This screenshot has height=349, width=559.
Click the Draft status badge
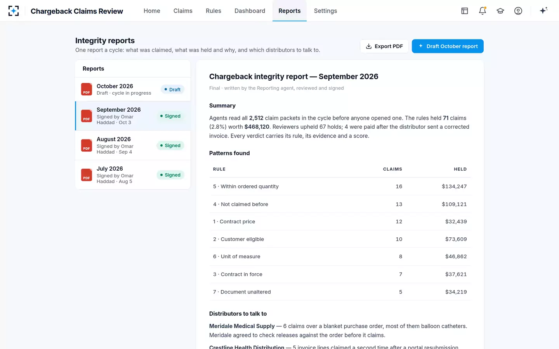[172, 90]
